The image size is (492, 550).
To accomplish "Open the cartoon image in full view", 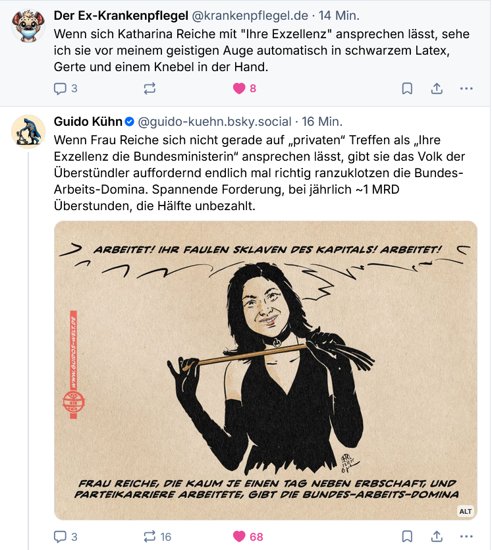I will 265,369.
